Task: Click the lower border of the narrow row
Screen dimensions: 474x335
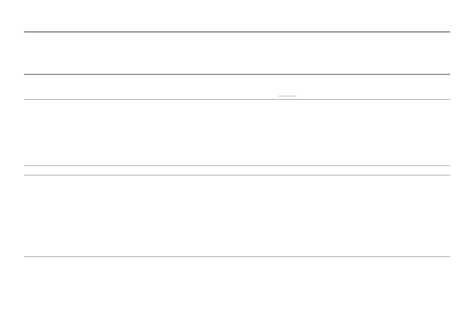Action: point(237,175)
